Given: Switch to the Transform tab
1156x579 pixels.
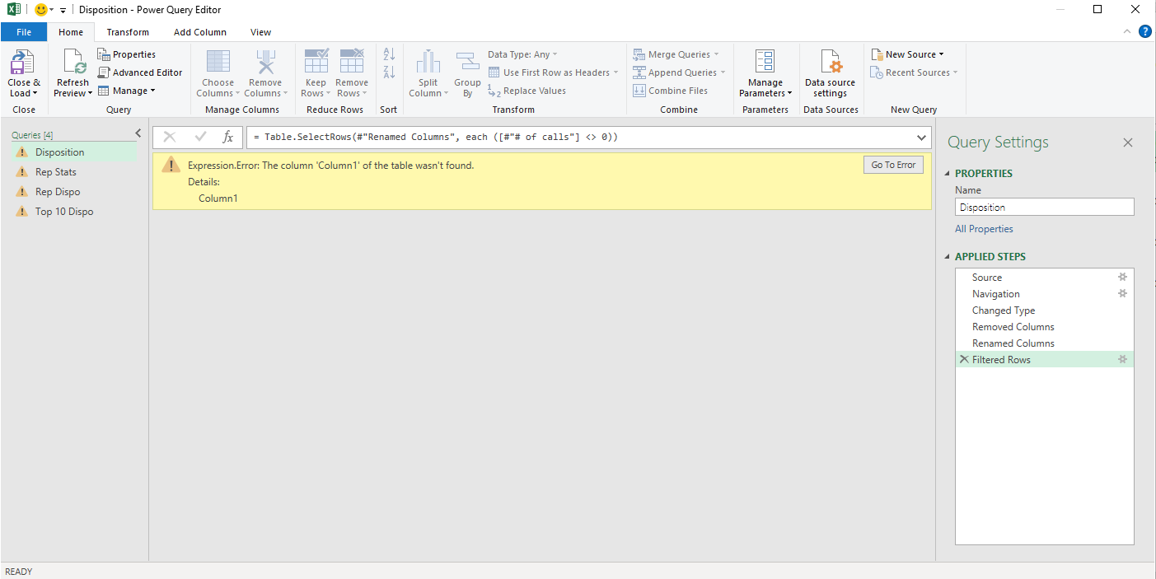Looking at the screenshot, I should point(128,32).
